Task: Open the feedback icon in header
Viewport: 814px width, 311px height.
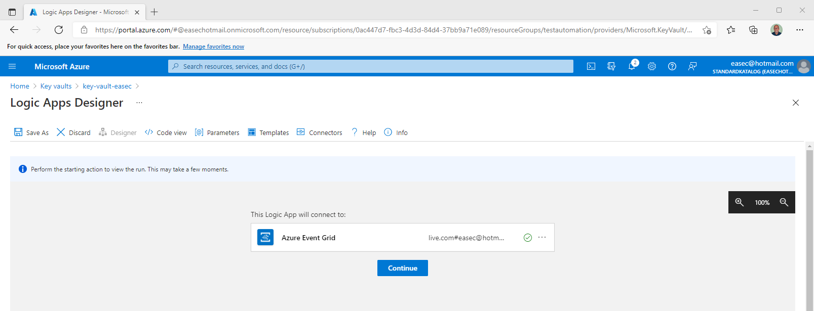Action: (692, 66)
